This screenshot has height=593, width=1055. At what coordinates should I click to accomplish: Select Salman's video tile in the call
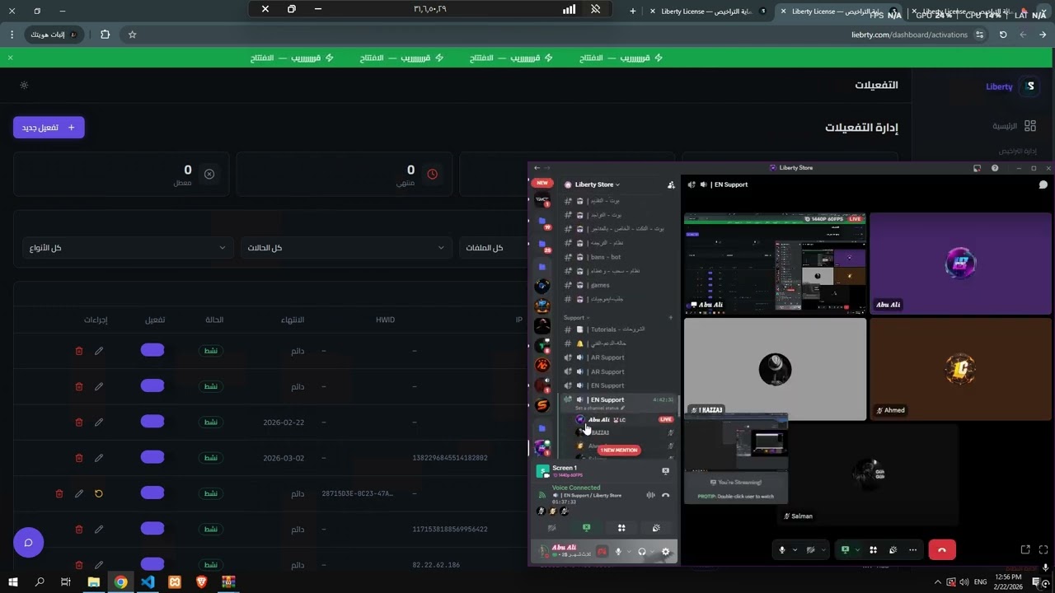(x=868, y=474)
